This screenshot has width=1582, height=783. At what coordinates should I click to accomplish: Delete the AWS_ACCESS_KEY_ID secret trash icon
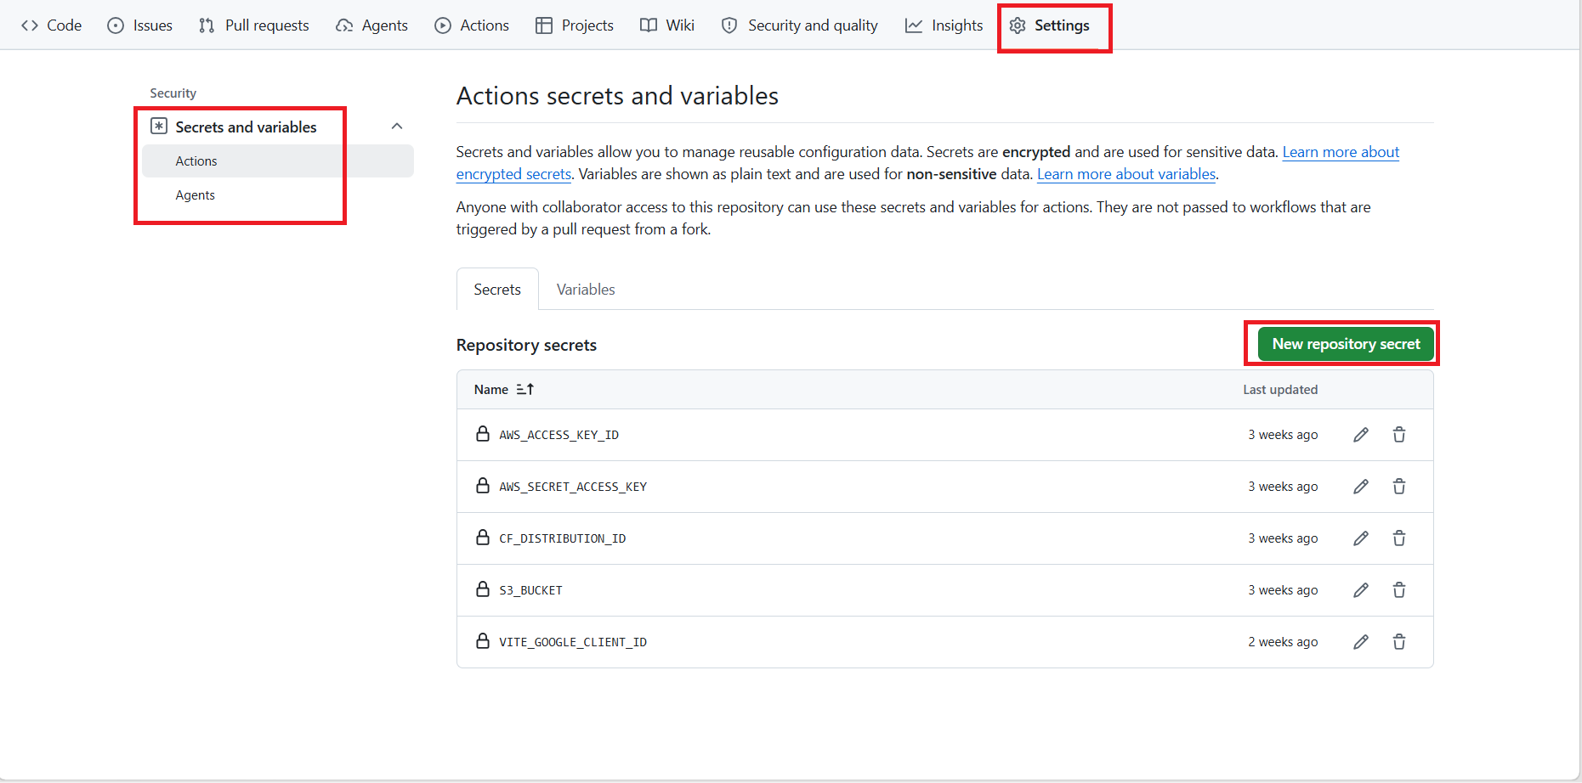tap(1399, 435)
